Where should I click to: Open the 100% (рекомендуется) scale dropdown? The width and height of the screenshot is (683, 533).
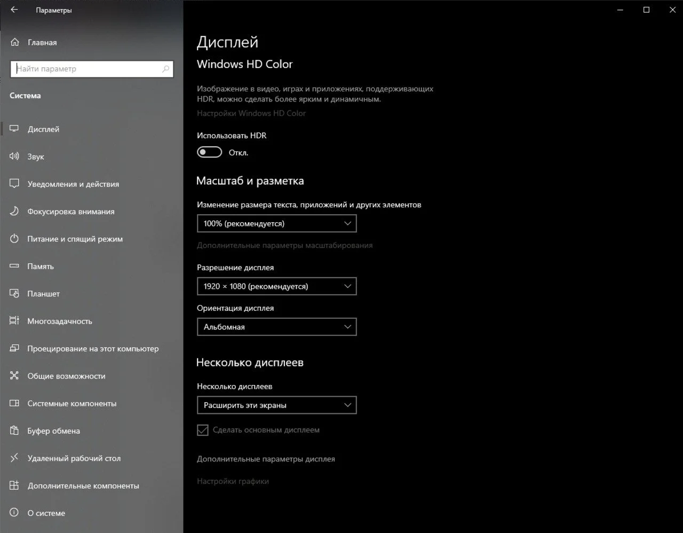coord(276,223)
